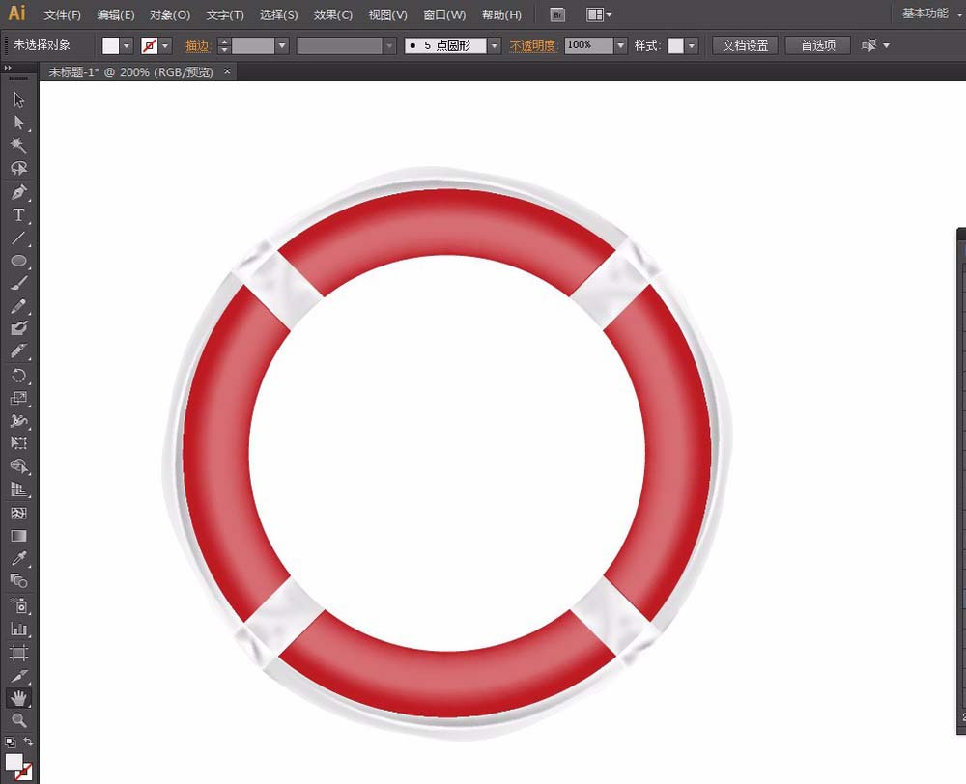Choose the Gradient tool
966x784 pixels.
coord(18,536)
